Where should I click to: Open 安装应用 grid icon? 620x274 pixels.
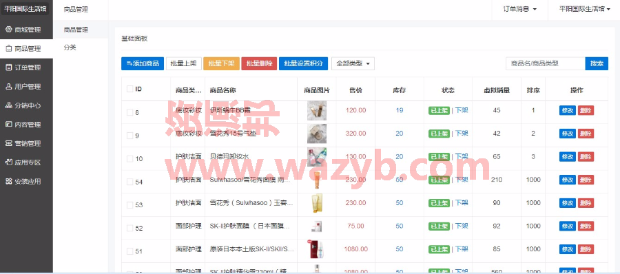click(x=9, y=182)
